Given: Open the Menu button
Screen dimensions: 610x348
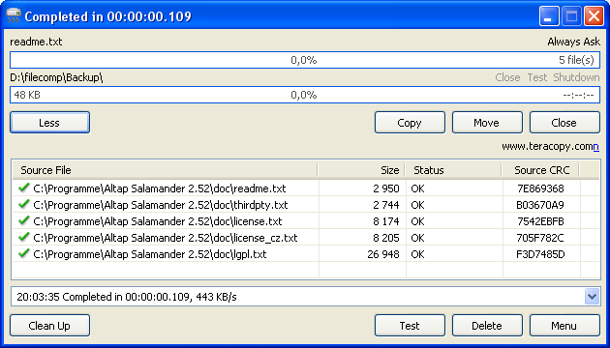Looking at the screenshot, I should click(564, 326).
